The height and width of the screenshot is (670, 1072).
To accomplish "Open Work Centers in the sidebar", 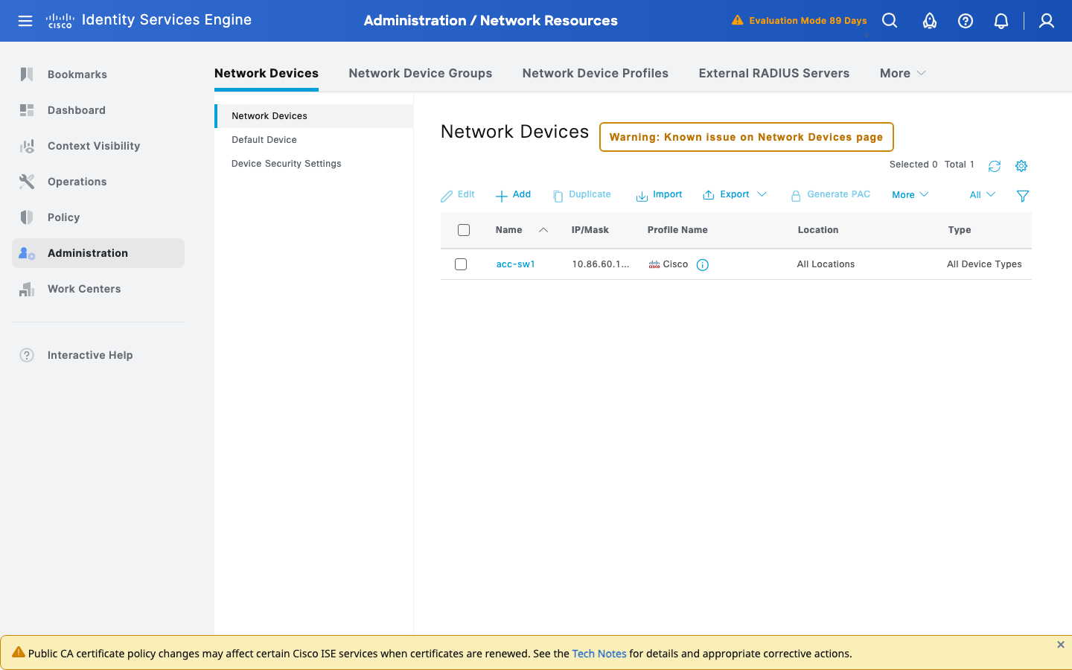I will [x=98, y=289].
